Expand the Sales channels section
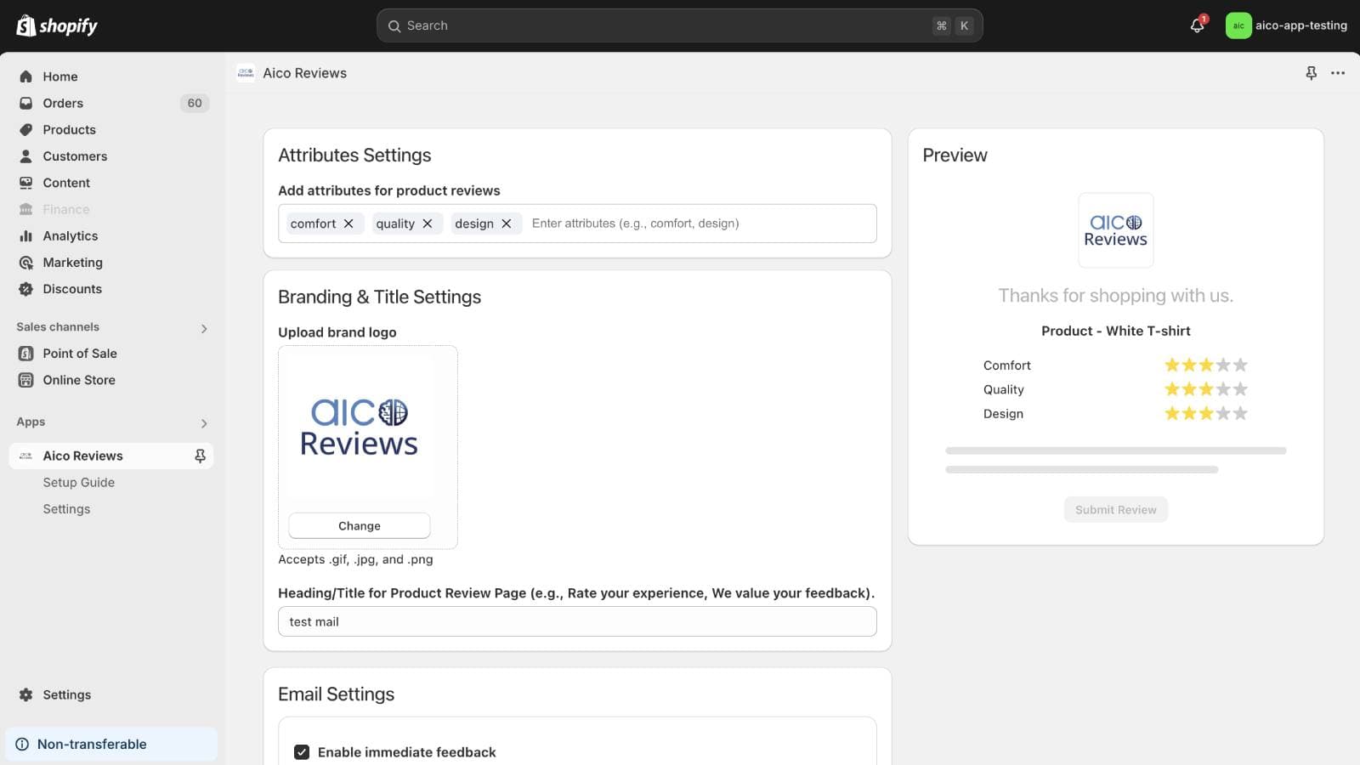Viewport: 1360px width, 765px height. coord(204,328)
